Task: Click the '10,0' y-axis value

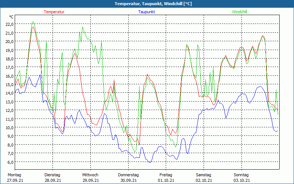Action: [10, 128]
